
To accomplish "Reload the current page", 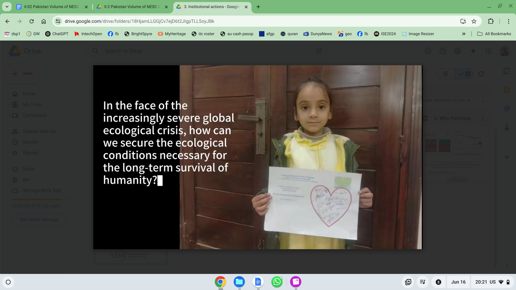I will coord(31,21).
